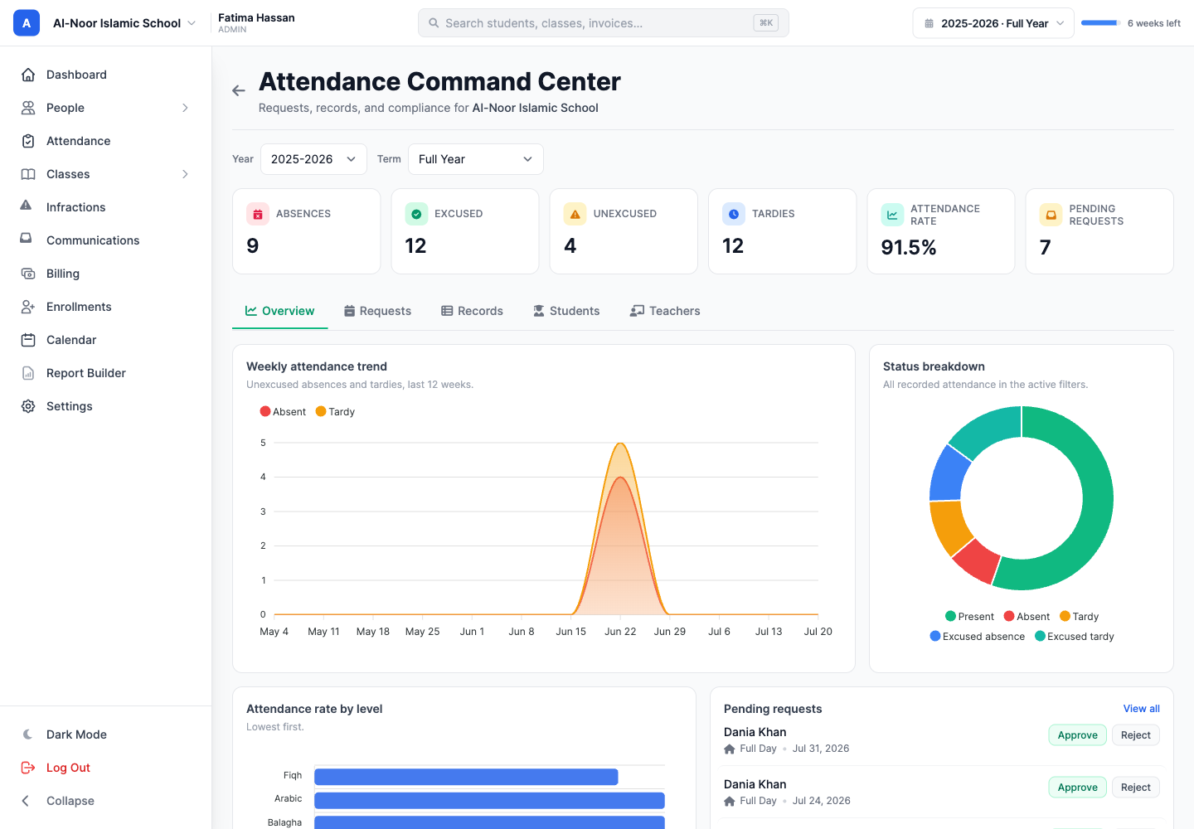The height and width of the screenshot is (829, 1194).
Task: Click the back arrow beside page title
Action: (239, 91)
